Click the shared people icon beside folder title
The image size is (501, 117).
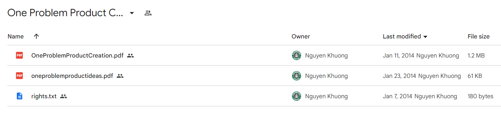pos(148,13)
